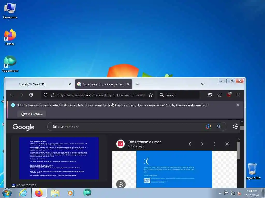This screenshot has height=198, width=265.
Task: Open the Firefox desktop shortcut
Action: click(x=10, y=37)
